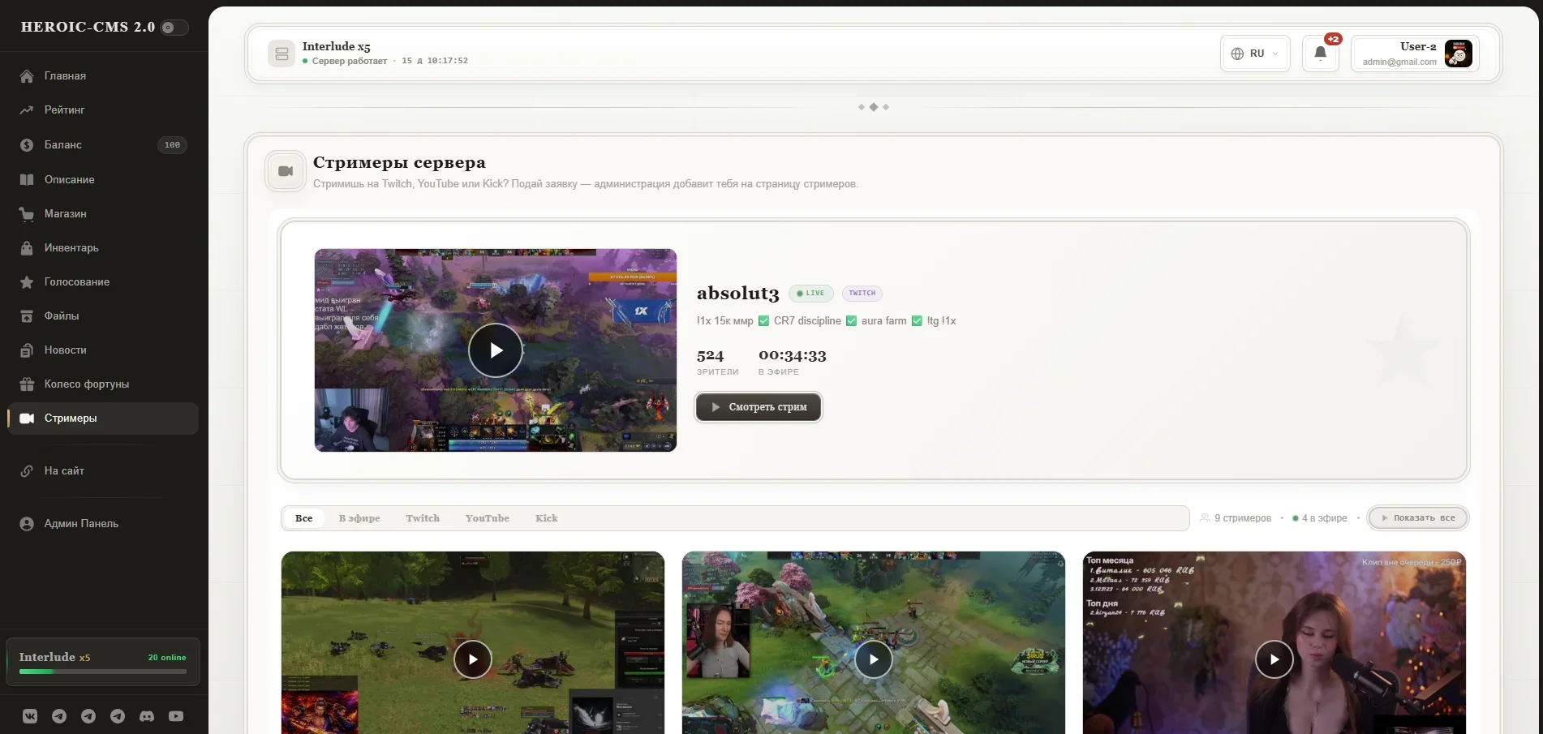Click the streamer name absolut3
Screen dimensions: 1543x734
[x=737, y=294]
